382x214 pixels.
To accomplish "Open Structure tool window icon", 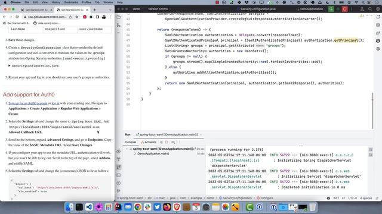I will point(119,25).
